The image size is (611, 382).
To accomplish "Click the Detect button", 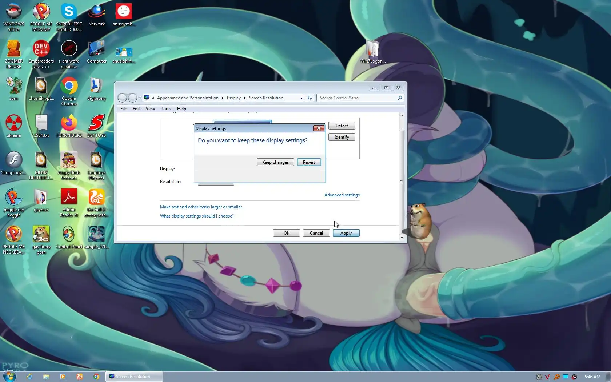I will point(342,126).
